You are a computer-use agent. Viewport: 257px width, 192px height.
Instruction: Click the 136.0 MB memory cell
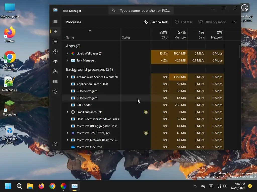pos(178,77)
